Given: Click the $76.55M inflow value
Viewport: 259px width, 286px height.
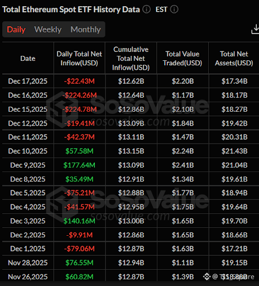Looking at the screenshot, I should pyautogui.click(x=79, y=263).
